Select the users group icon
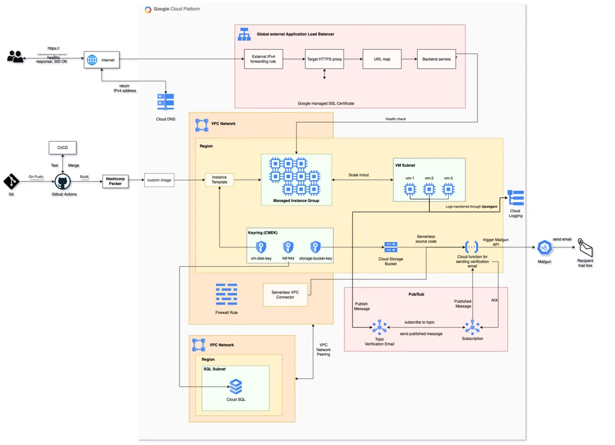This screenshot has height=445, width=615. pyautogui.click(x=15, y=56)
